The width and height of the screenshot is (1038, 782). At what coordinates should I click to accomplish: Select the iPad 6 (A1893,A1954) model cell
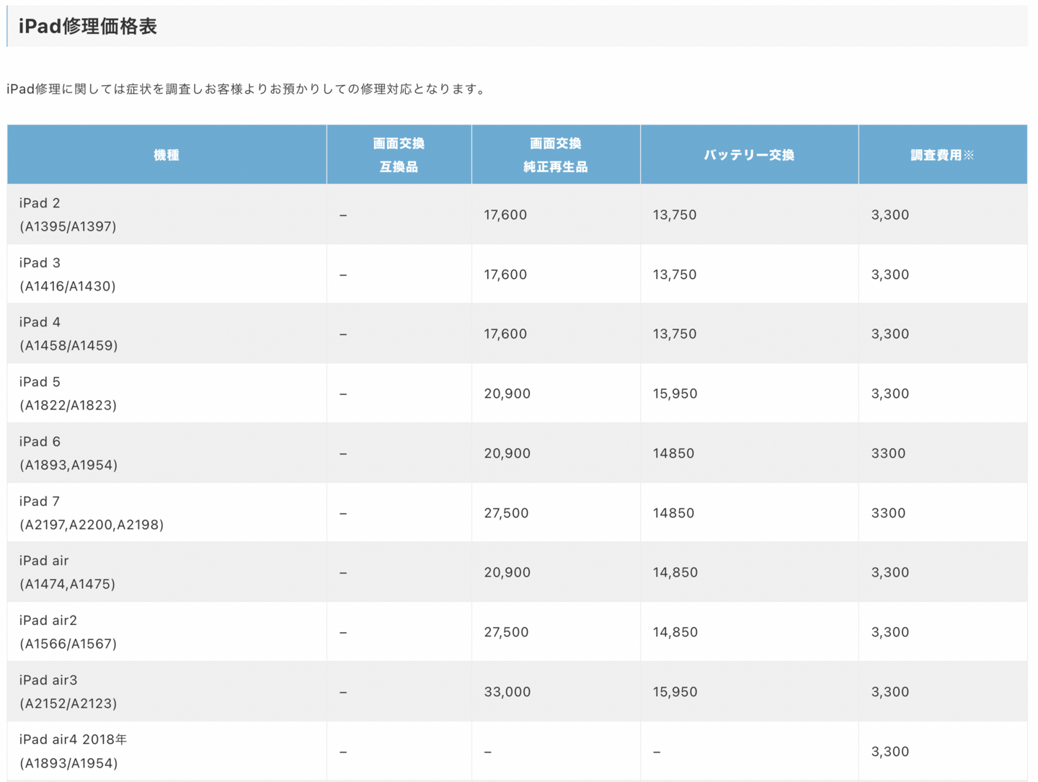pos(68,453)
